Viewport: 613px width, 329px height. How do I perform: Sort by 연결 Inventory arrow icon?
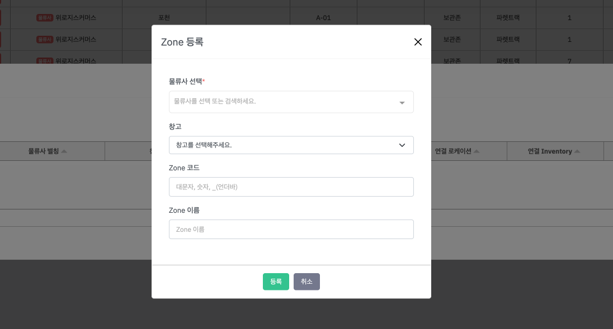click(x=577, y=151)
